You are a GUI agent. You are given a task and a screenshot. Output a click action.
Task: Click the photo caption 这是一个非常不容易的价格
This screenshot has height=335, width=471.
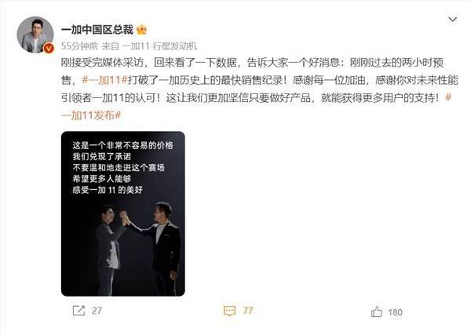[123, 146]
